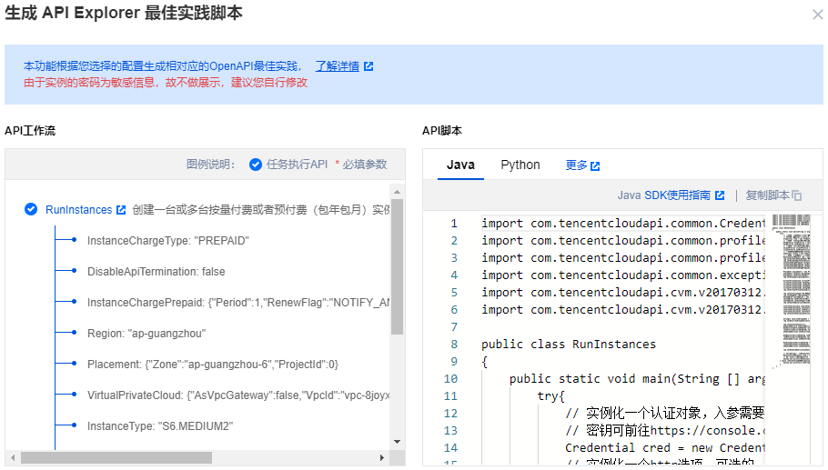Close the API Explorer script dialog

(x=816, y=15)
